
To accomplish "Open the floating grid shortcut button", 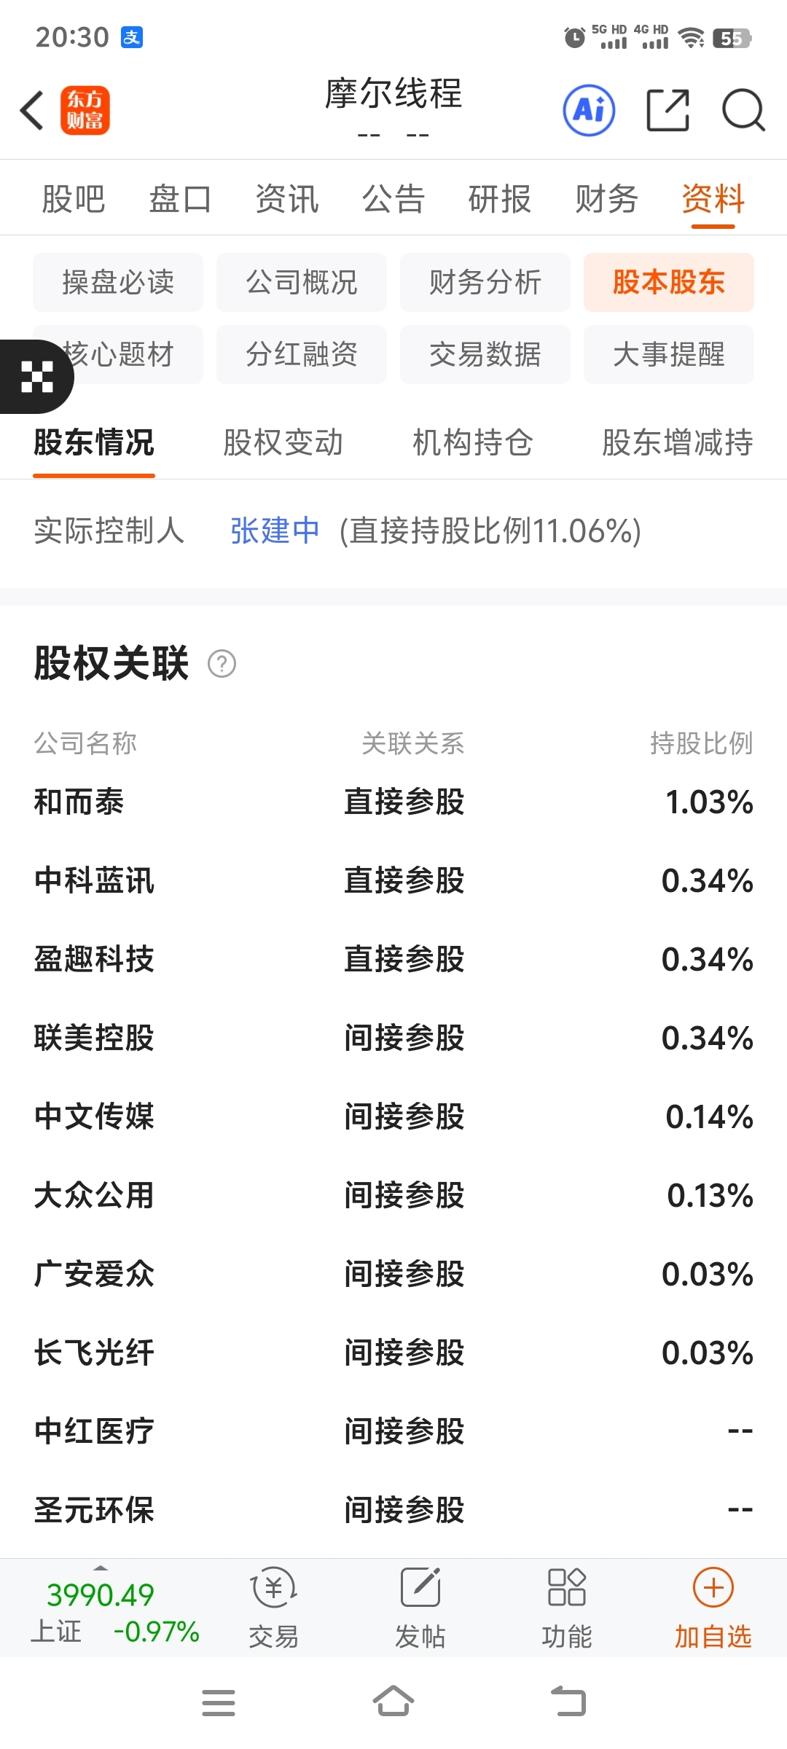I will pos(36,377).
